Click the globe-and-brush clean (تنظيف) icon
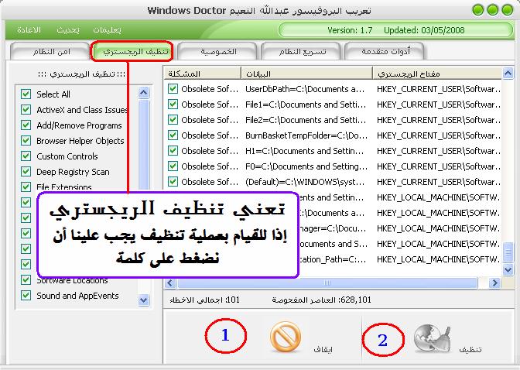The height and width of the screenshot is (370, 520). tap(433, 339)
